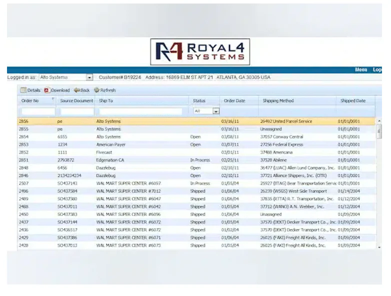This screenshot has width=391, height=296.
Task: Click source document SO437380 cell
Action: coord(67,198)
